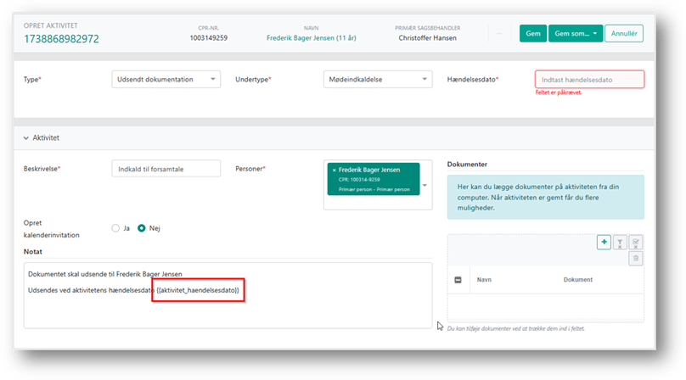Toggle select-all checkbox in documents table

[x=458, y=280]
